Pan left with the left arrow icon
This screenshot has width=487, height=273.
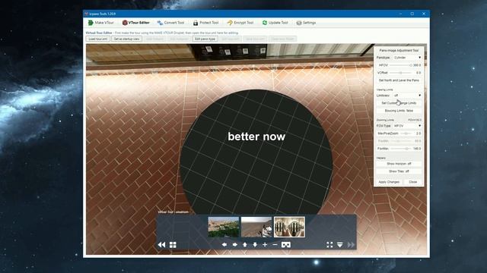point(224,244)
